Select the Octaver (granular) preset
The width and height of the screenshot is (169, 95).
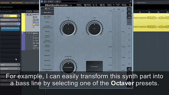[47, 36]
